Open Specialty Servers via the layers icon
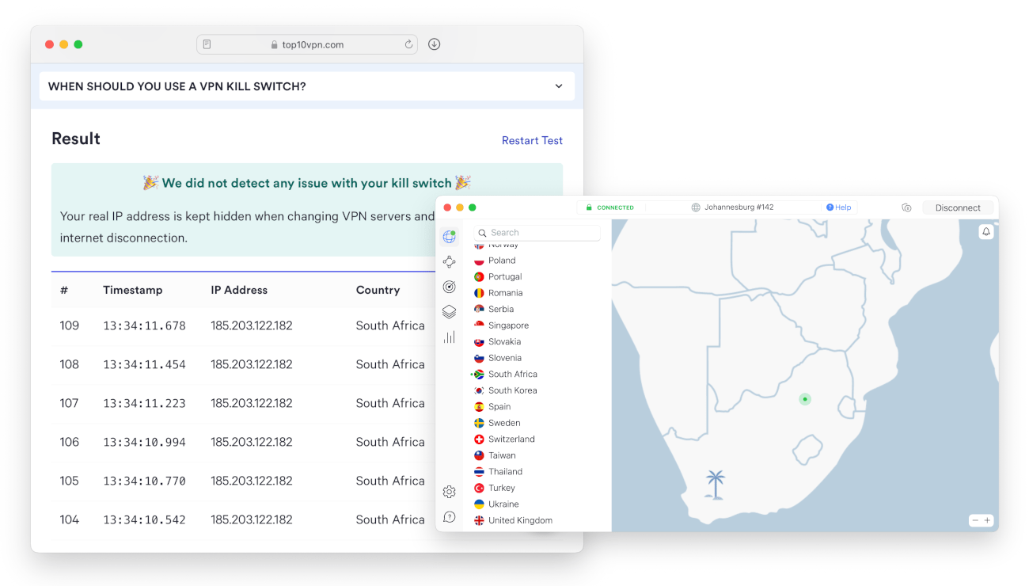 450,311
